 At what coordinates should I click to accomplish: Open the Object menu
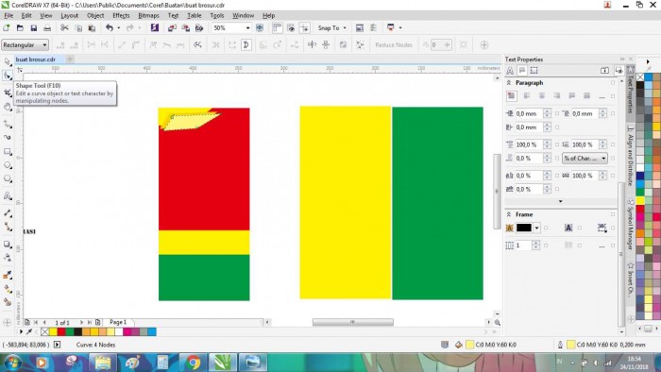[x=95, y=16]
